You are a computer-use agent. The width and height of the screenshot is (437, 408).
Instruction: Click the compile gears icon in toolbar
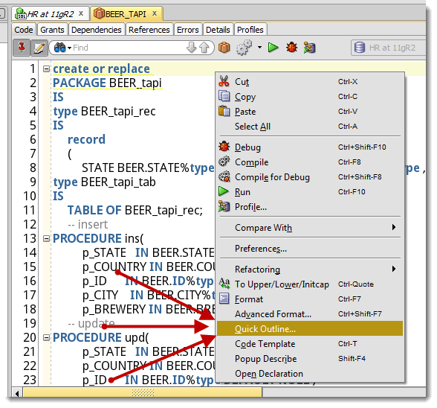pyautogui.click(x=244, y=48)
